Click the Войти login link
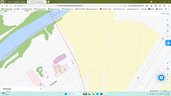This screenshot has width=171, height=96. 165,14
